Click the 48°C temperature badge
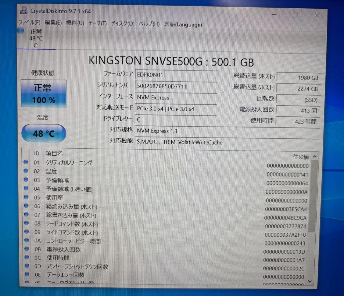This screenshot has width=344, height=296. [x=43, y=133]
